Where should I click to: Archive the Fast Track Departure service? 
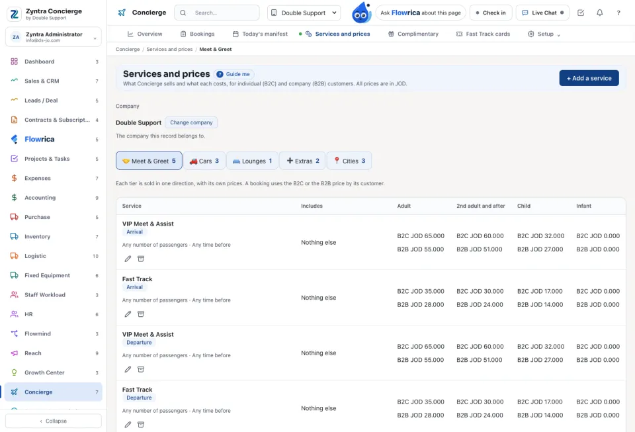click(x=141, y=425)
